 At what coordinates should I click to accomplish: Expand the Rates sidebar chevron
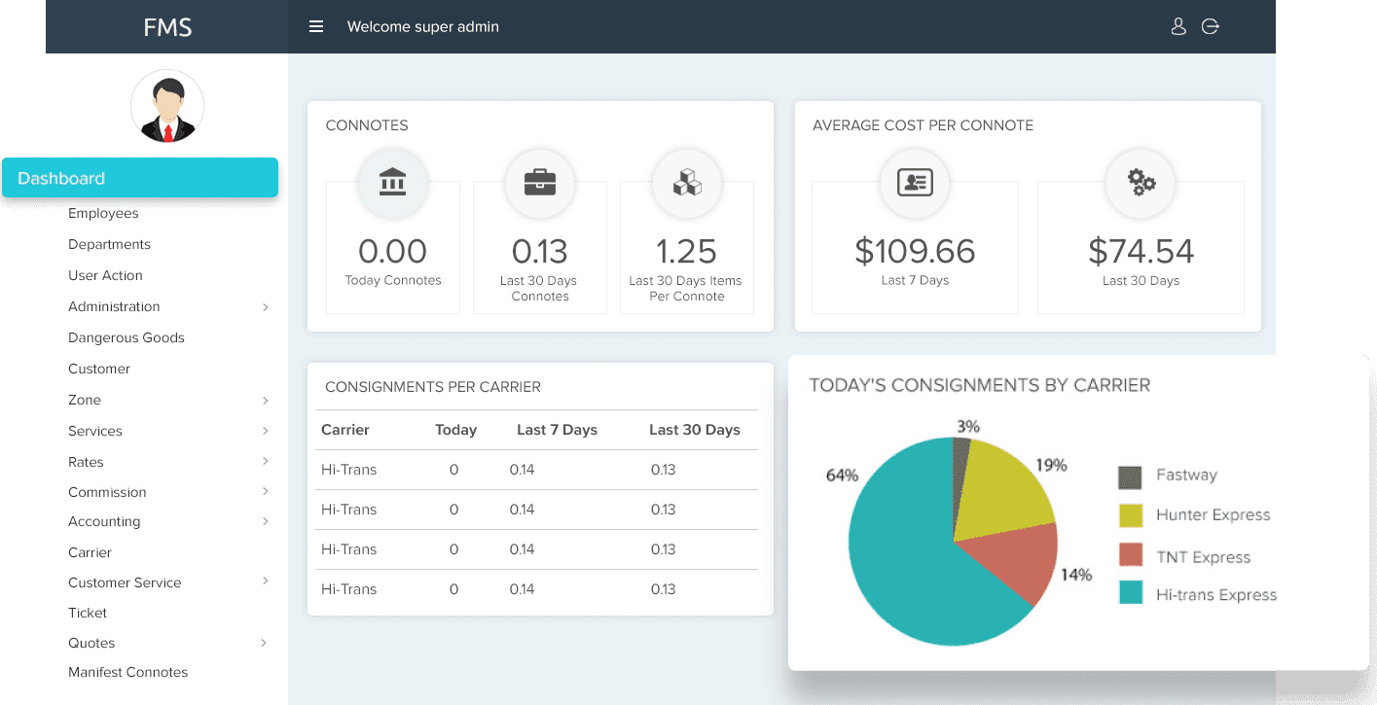click(266, 462)
